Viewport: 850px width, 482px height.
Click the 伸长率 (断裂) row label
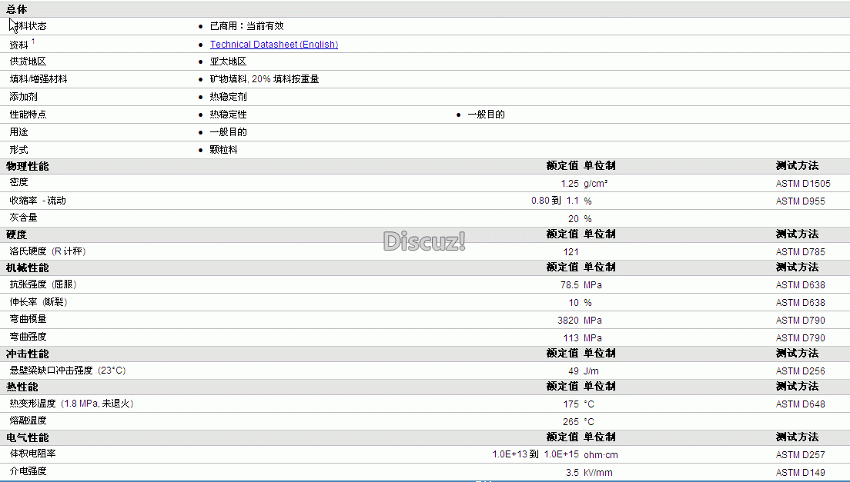point(38,302)
